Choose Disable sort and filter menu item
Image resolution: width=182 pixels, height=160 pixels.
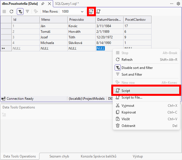tap(146, 68)
